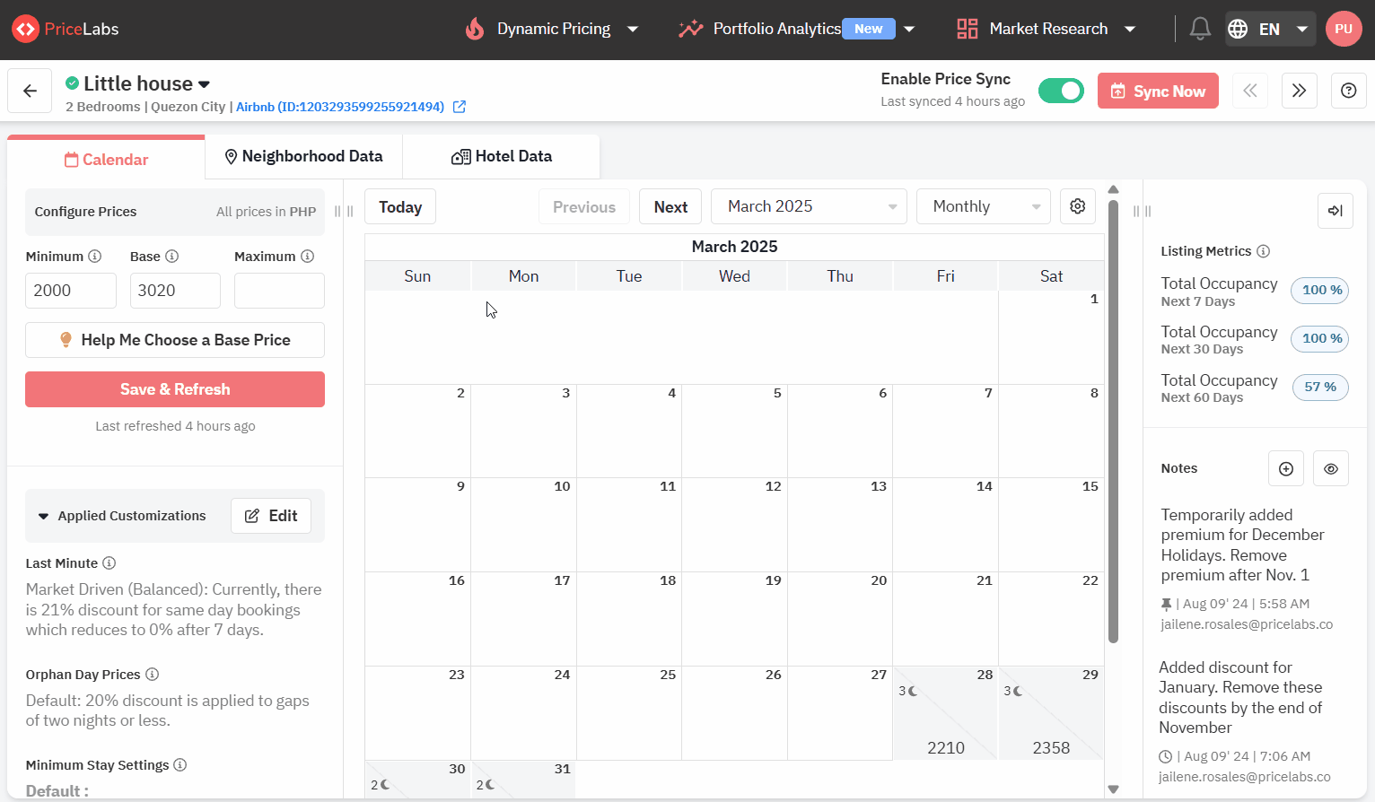Toggle notes visibility eye icon
Screen dimensions: 1375x802
(1331, 468)
